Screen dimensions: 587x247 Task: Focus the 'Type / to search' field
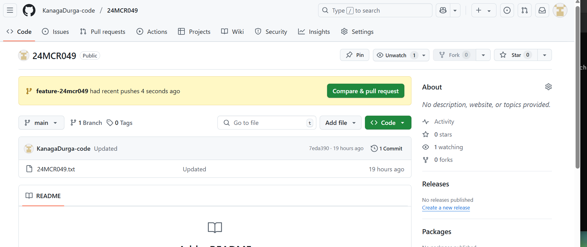(x=375, y=10)
